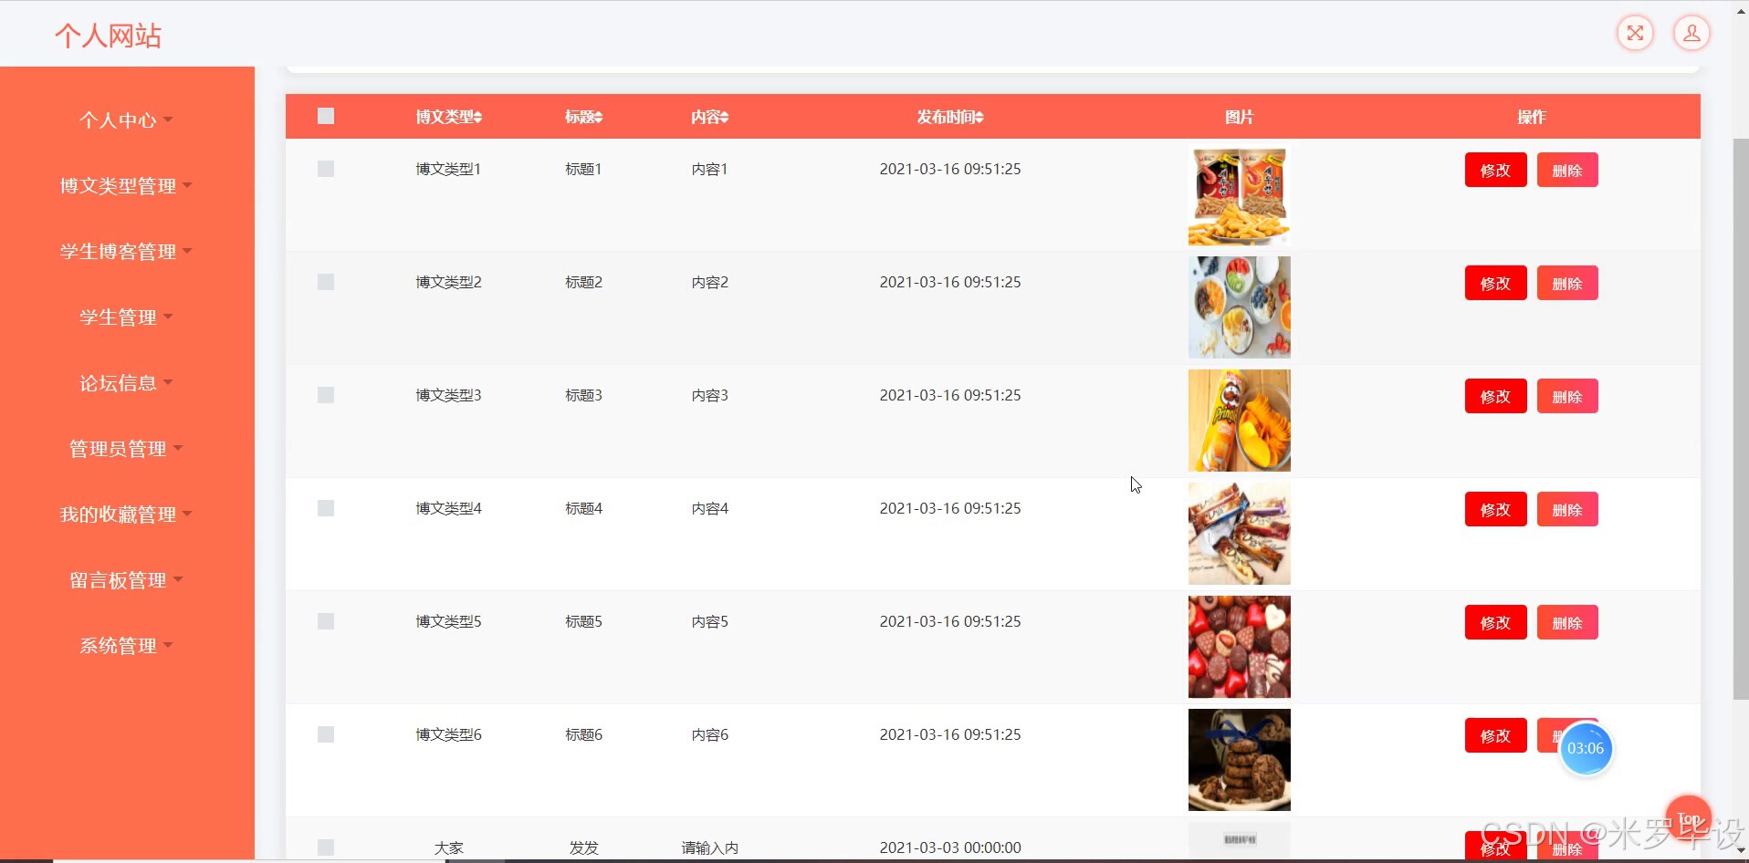The height and width of the screenshot is (863, 1749).
Task: Sort by 博文类型 column arrows
Action: pos(478,117)
